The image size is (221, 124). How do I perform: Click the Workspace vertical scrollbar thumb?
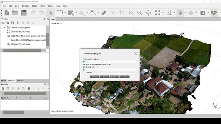(48, 39)
